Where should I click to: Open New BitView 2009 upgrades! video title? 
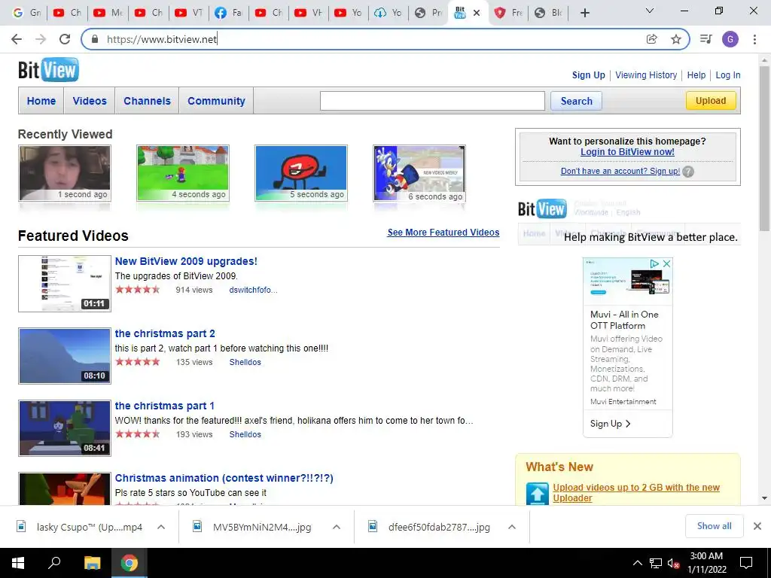(x=186, y=261)
